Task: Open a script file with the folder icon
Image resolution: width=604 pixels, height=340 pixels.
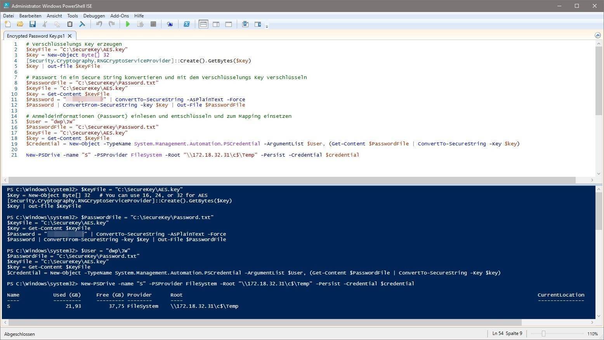Action: click(x=20, y=24)
